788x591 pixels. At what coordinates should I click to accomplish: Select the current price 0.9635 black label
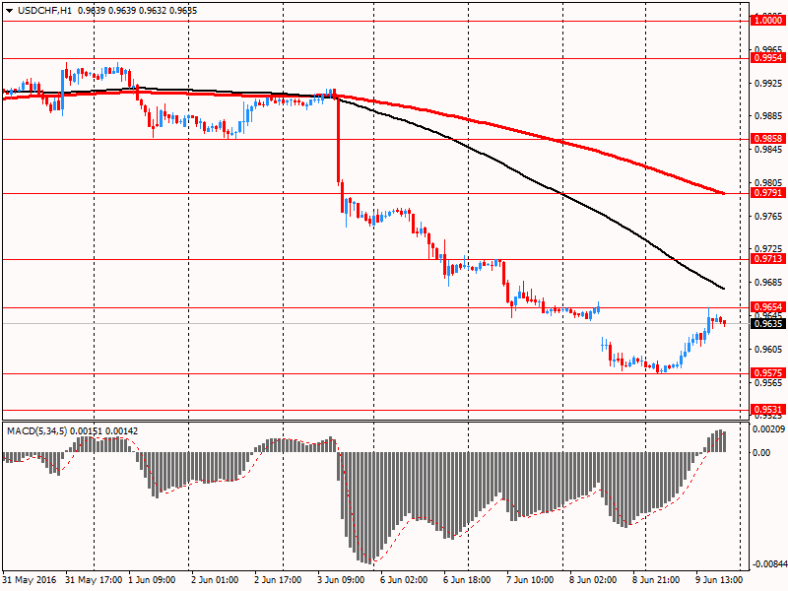(x=768, y=324)
